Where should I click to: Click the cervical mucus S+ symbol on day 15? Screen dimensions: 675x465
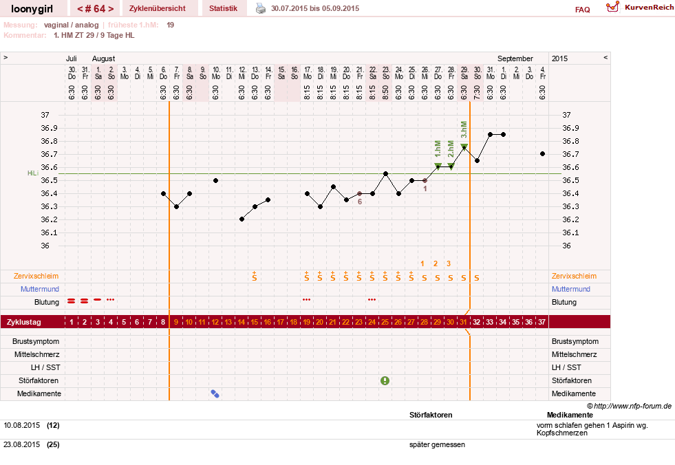255,276
